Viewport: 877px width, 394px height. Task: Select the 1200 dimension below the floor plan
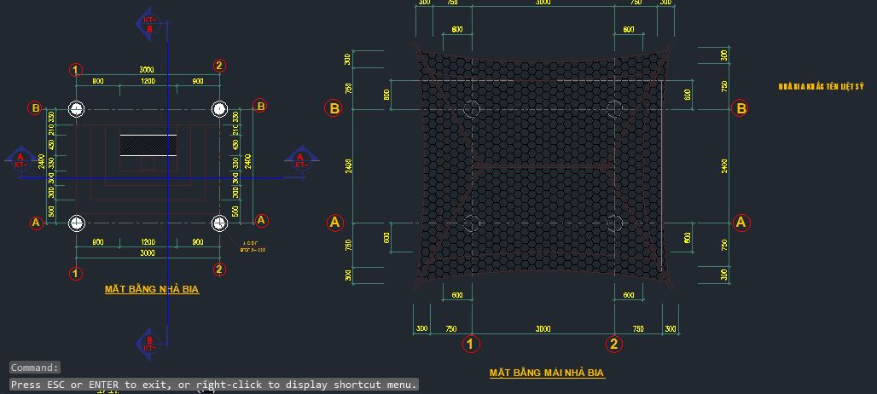148,242
